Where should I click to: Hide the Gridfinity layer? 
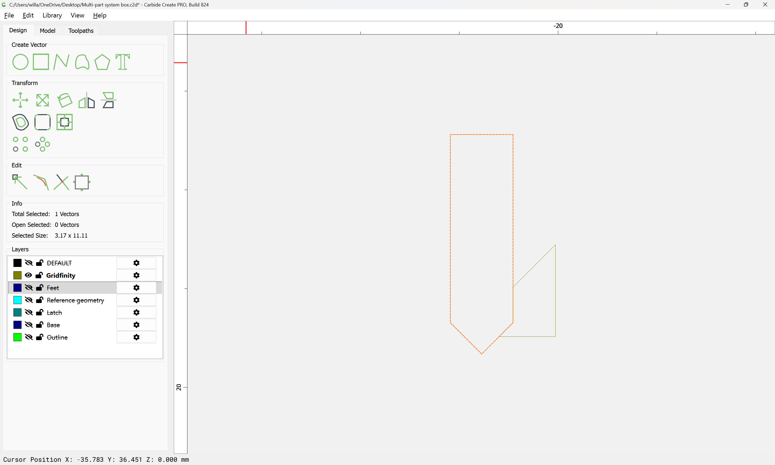pos(29,275)
